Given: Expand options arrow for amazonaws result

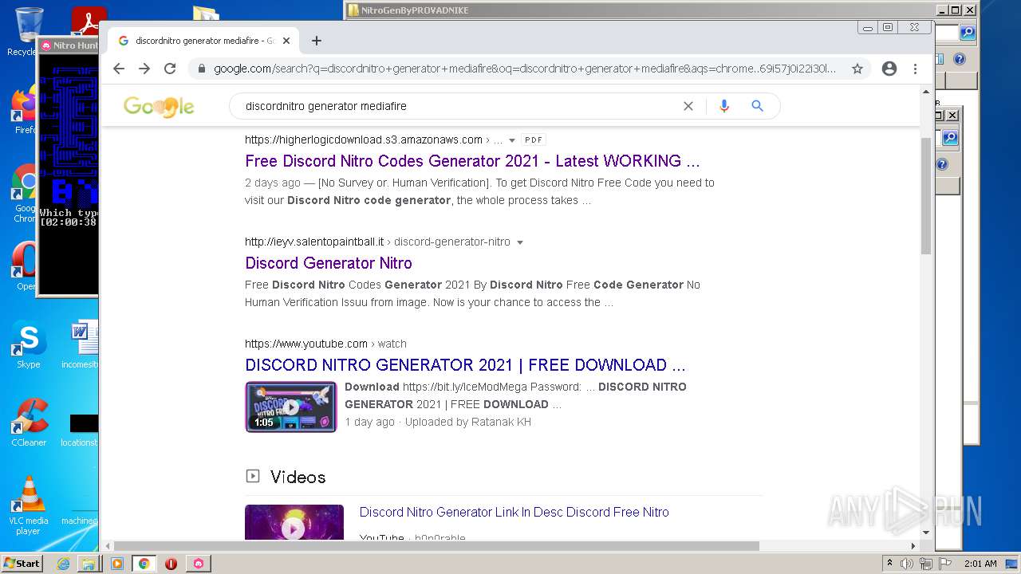Looking at the screenshot, I should [x=512, y=140].
